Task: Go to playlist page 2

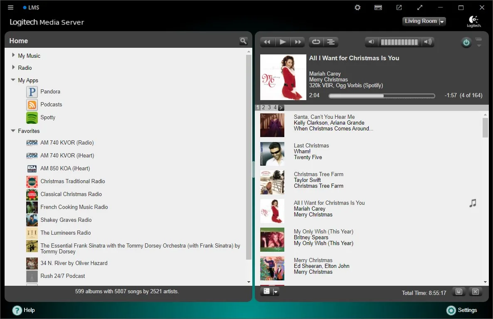Action: click(x=264, y=108)
